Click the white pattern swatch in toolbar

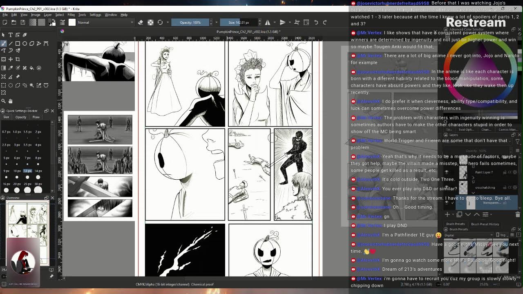pyautogui.click(x=72, y=22)
